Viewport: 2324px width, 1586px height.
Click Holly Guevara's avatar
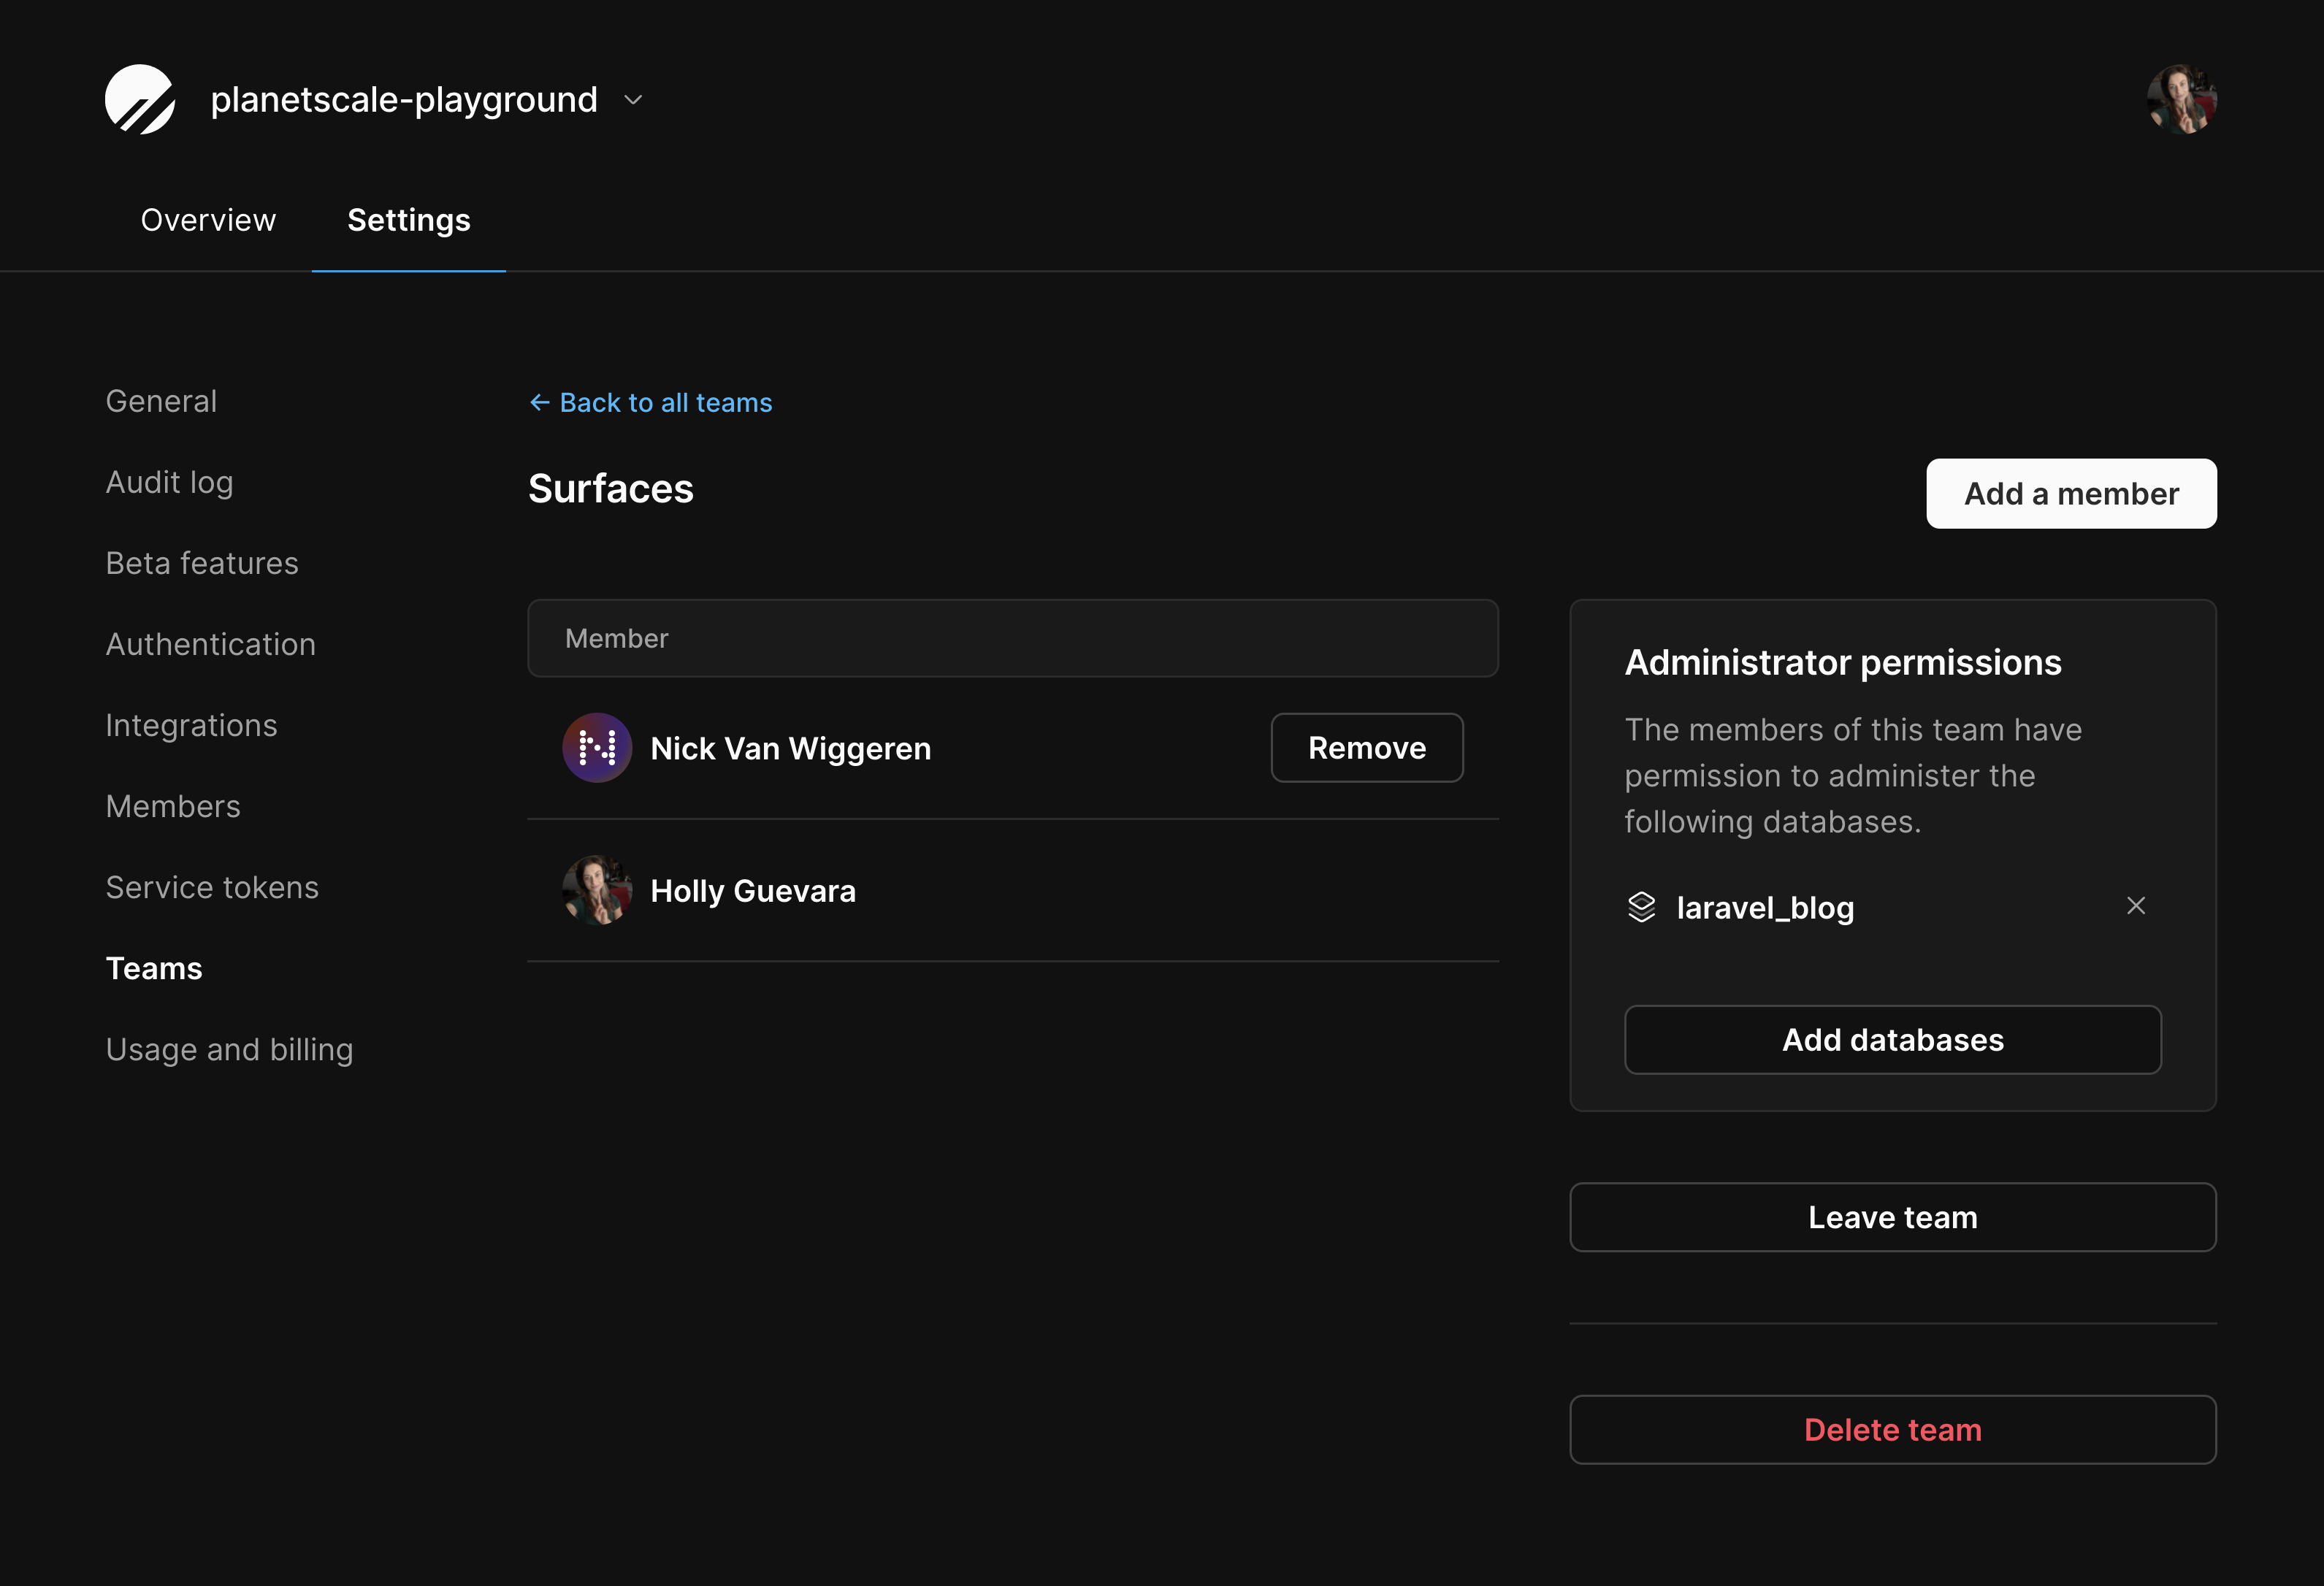(x=597, y=890)
